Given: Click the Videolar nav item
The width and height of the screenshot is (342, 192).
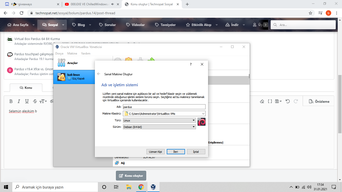Looking at the screenshot, I should (135, 25).
